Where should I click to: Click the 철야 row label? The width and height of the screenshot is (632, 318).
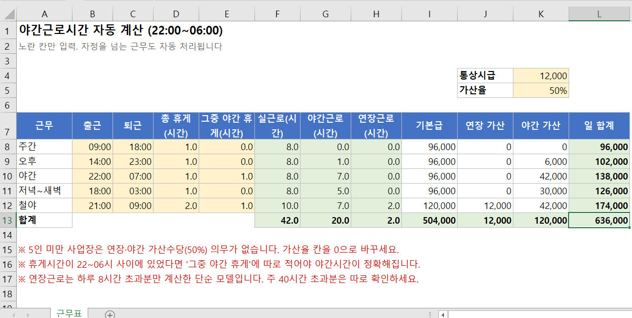(45, 206)
